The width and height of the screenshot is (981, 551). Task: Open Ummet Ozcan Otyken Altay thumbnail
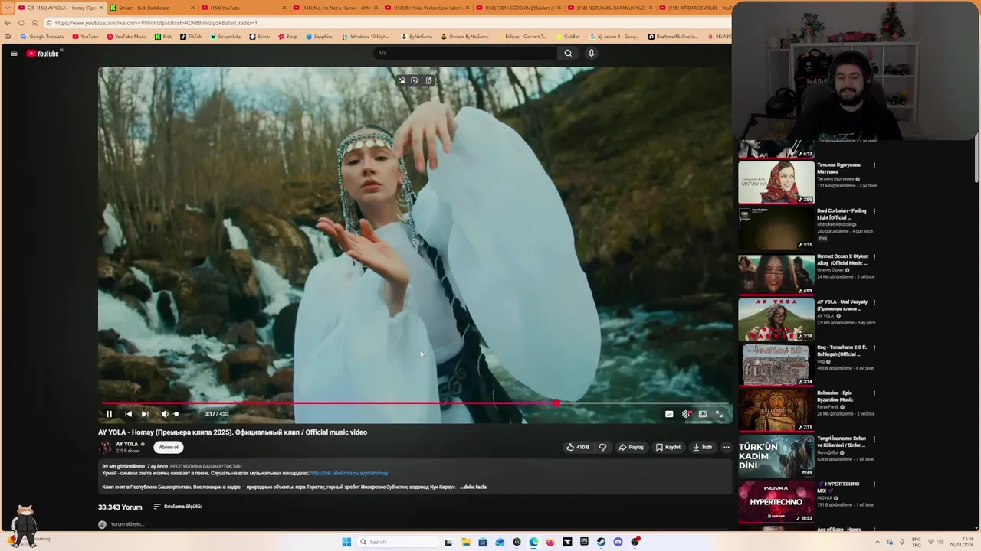point(776,273)
